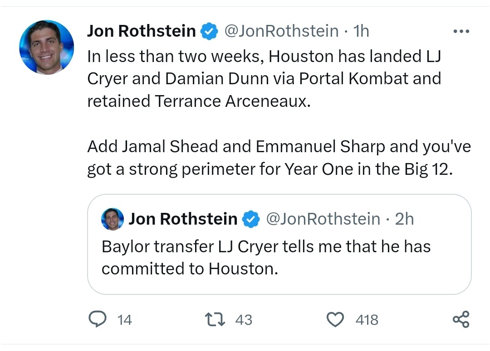This screenshot has height=351, width=490.
Task: Click the reply count 14
Action: click(x=124, y=320)
